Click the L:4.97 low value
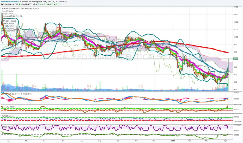 tap(51, 4)
